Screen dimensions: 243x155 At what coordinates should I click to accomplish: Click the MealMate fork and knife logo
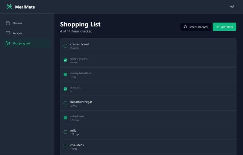tap(10, 7)
